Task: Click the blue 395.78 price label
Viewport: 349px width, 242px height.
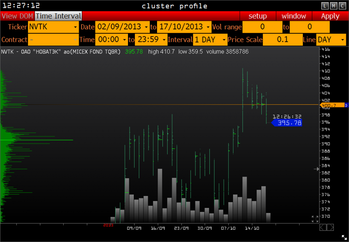Action: pyautogui.click(x=289, y=123)
